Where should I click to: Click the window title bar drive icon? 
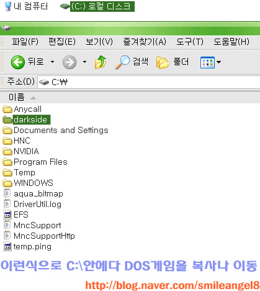[6, 28]
